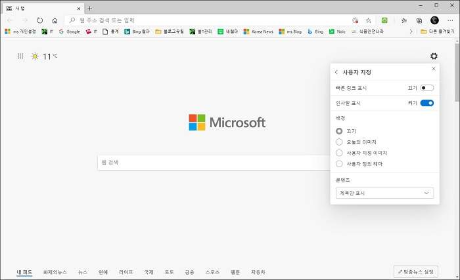Go back from 사용자 지정 panel
Screen dimensions: 460x280
(336, 72)
